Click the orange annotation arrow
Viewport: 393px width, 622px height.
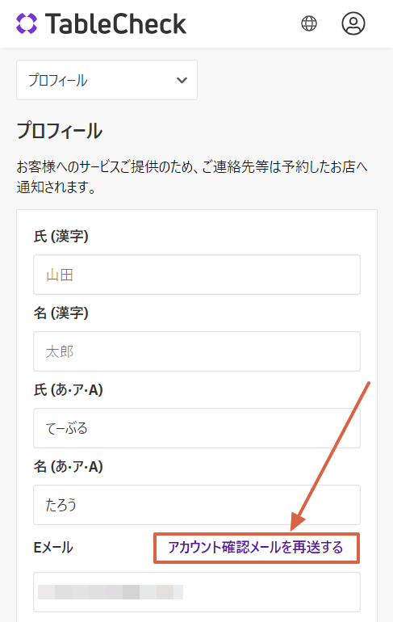329,456
